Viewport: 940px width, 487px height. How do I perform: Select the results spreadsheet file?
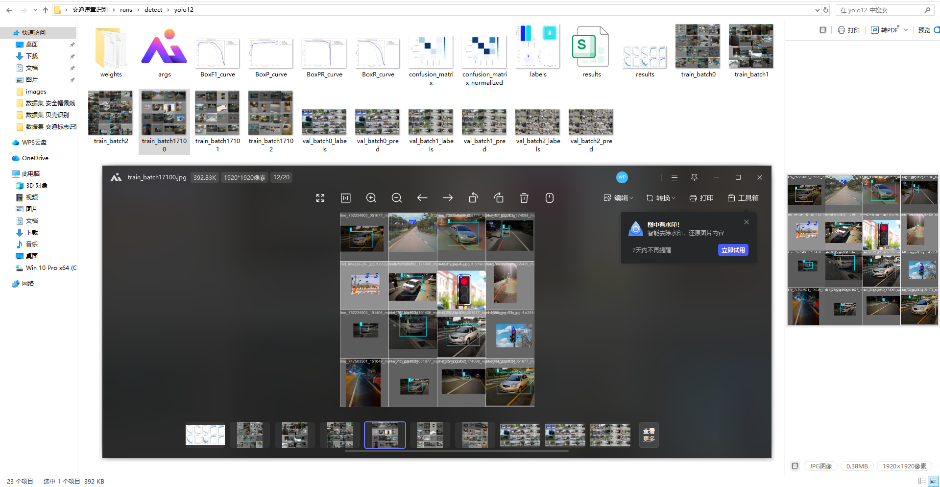pyautogui.click(x=591, y=51)
